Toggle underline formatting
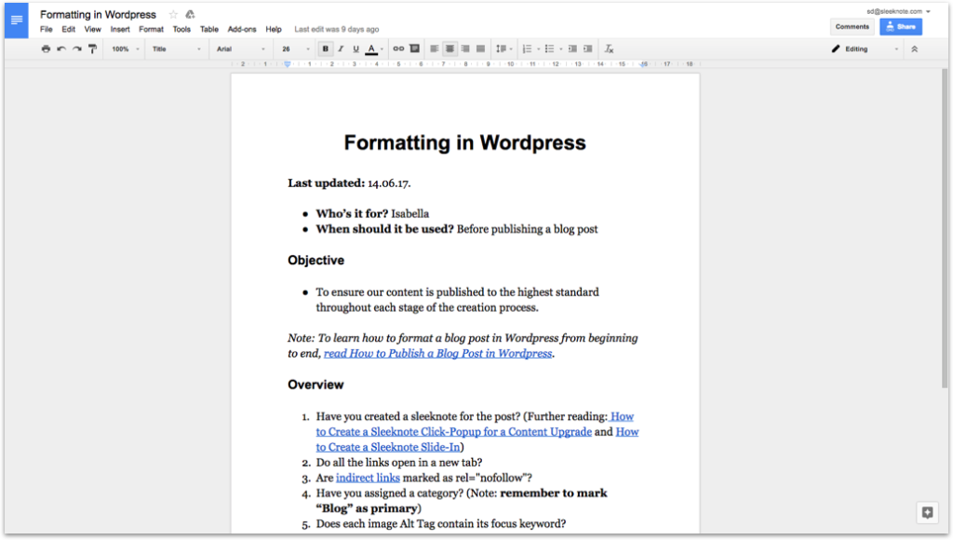The image size is (953, 540). click(x=356, y=48)
